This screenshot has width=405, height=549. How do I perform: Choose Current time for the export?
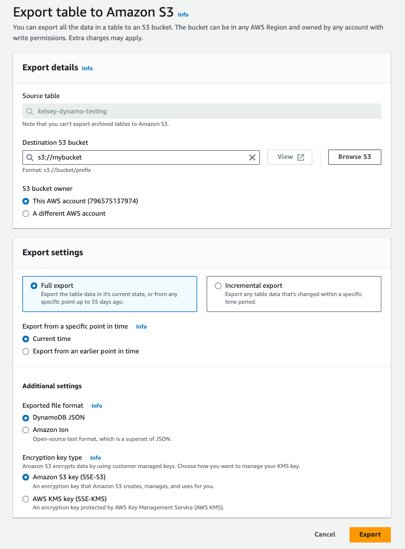(25, 339)
